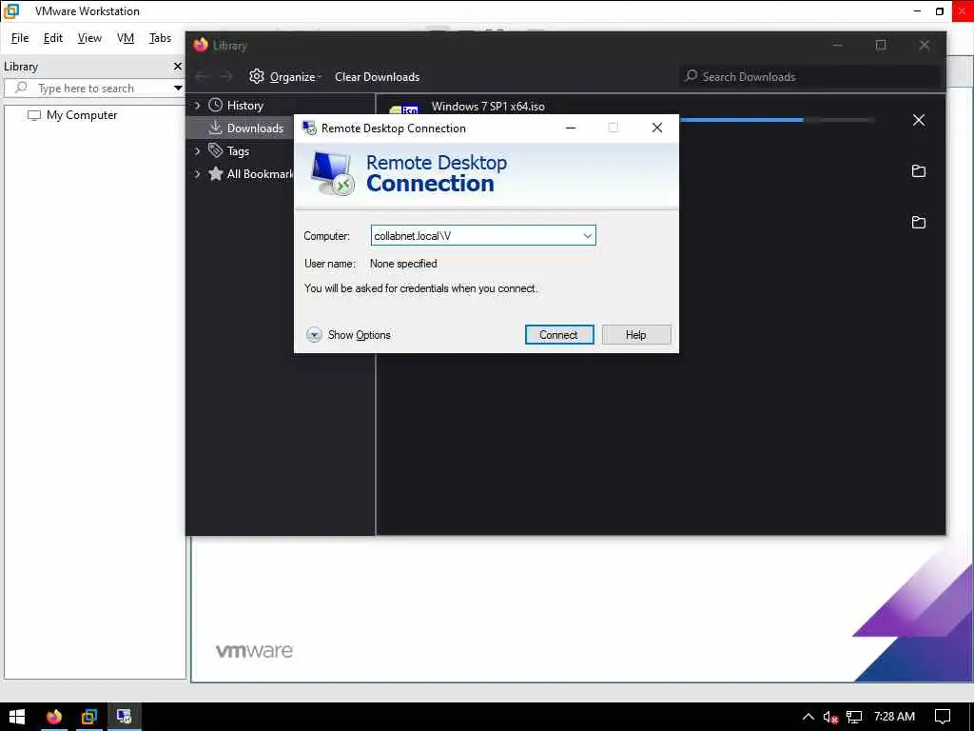Open the VMware File menu

click(x=20, y=38)
